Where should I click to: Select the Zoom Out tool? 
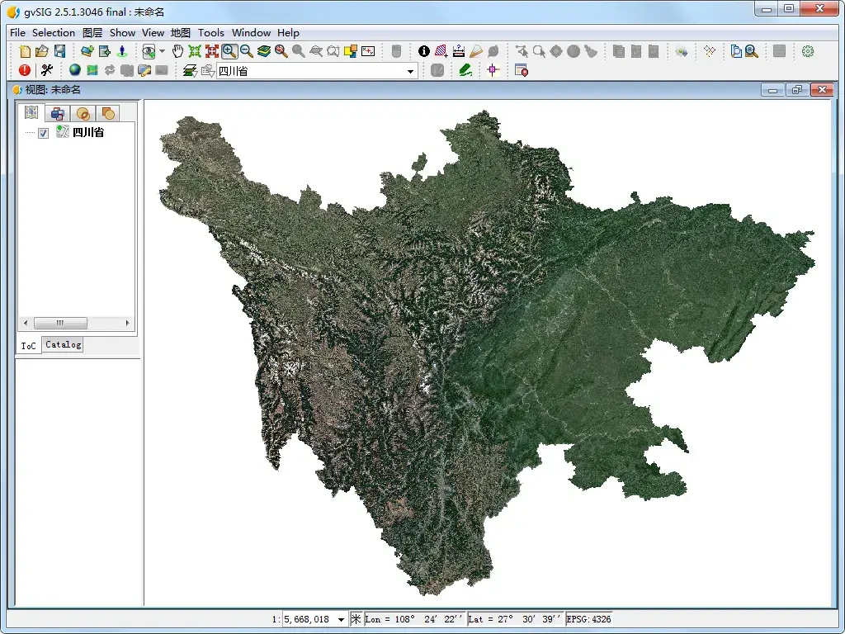pyautogui.click(x=247, y=50)
